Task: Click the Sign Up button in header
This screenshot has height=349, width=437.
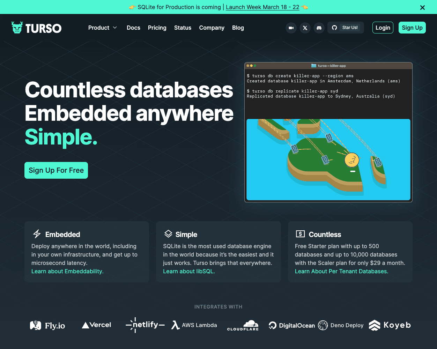Action: (412, 28)
